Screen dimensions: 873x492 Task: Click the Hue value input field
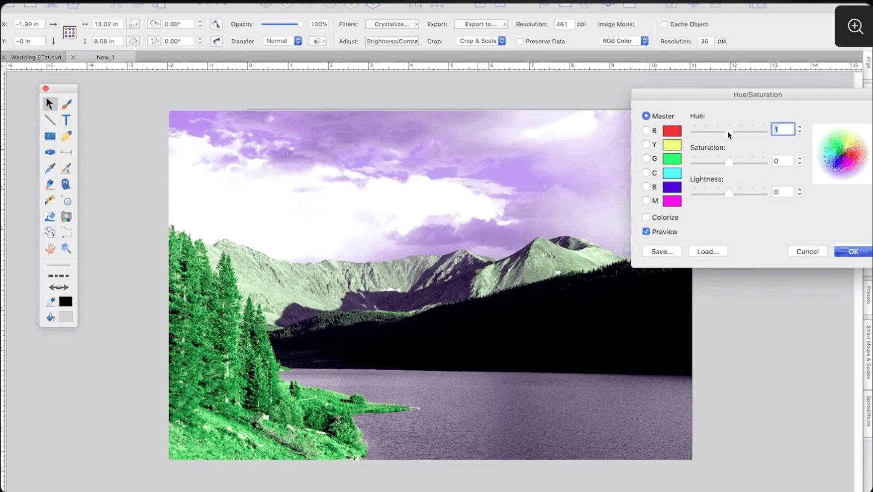pyautogui.click(x=782, y=129)
